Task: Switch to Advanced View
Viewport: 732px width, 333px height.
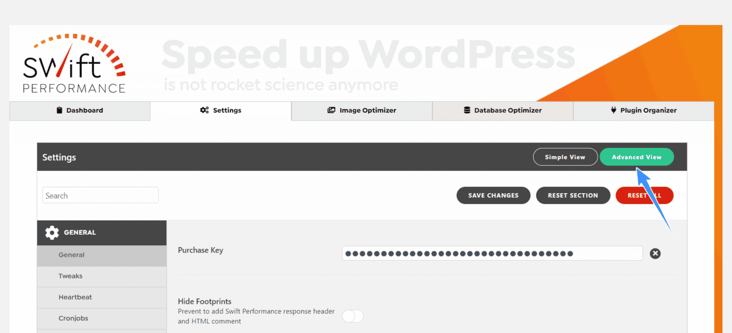Action: (x=637, y=157)
